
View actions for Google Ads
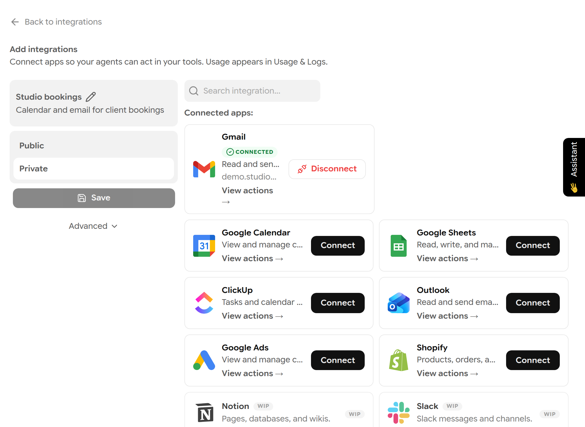click(252, 374)
